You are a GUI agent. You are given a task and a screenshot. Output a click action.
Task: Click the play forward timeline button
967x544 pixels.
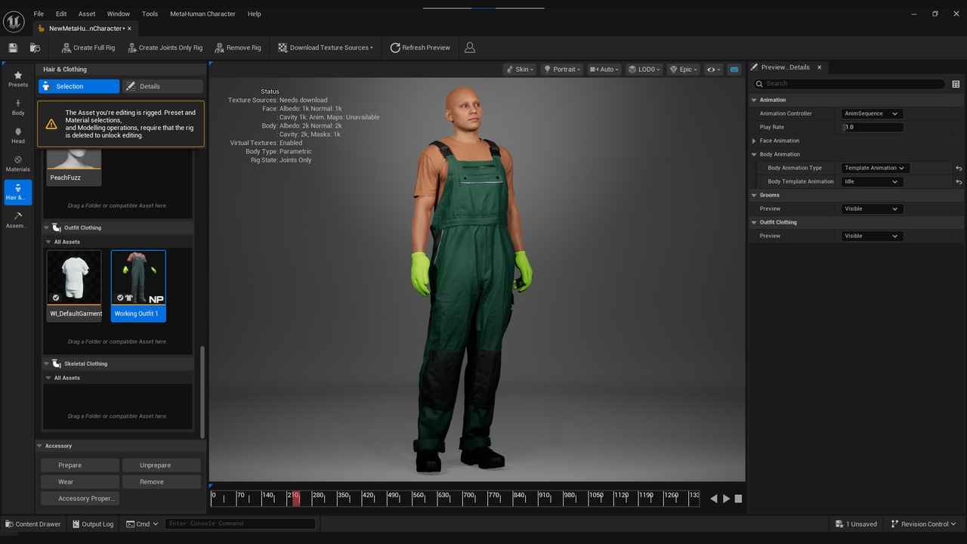pyautogui.click(x=727, y=499)
